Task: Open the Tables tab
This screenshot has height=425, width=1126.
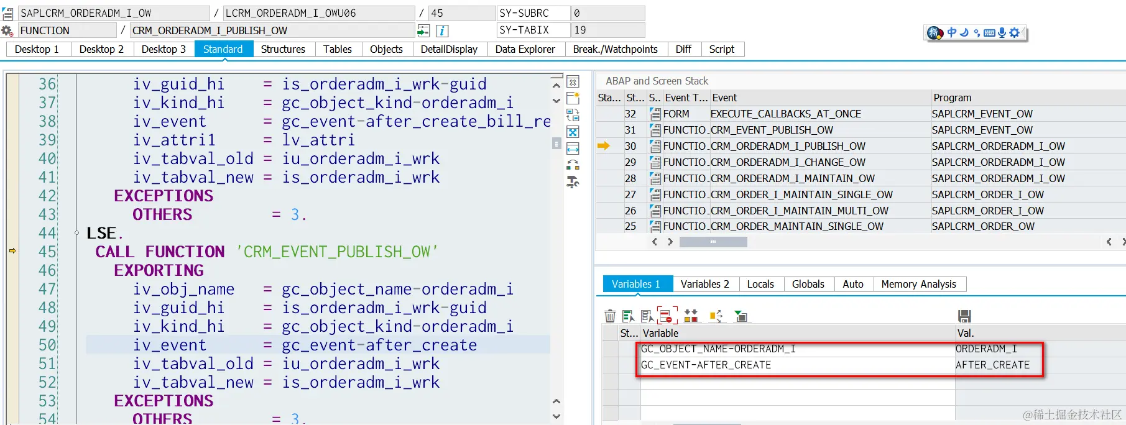Action: pyautogui.click(x=338, y=49)
